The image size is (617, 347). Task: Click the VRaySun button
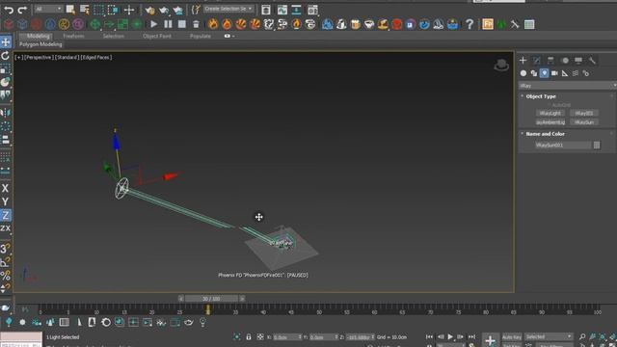584,122
